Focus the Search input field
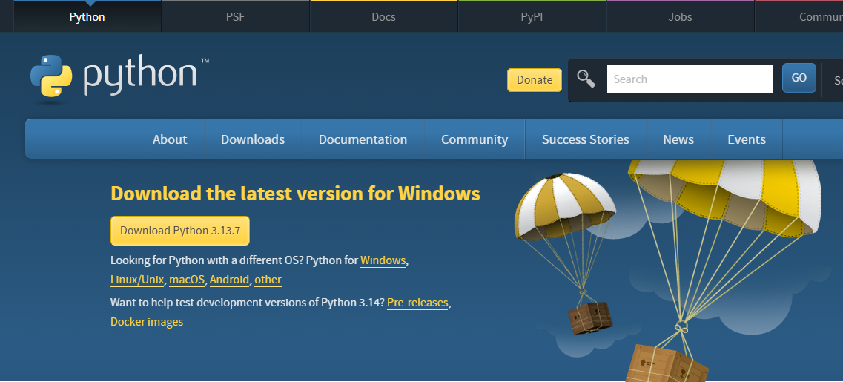 pyautogui.click(x=690, y=79)
